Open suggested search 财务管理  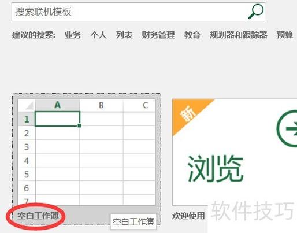coord(158,35)
